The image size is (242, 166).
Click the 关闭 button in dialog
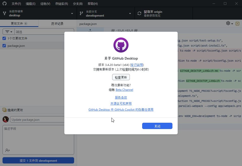(157, 126)
